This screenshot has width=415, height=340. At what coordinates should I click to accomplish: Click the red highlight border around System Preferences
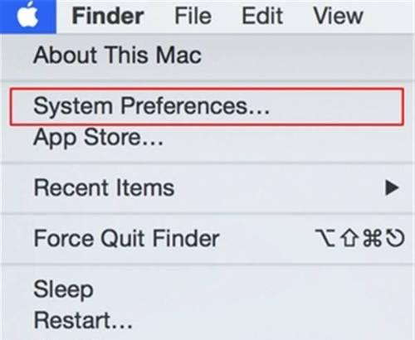pyautogui.click(x=207, y=89)
